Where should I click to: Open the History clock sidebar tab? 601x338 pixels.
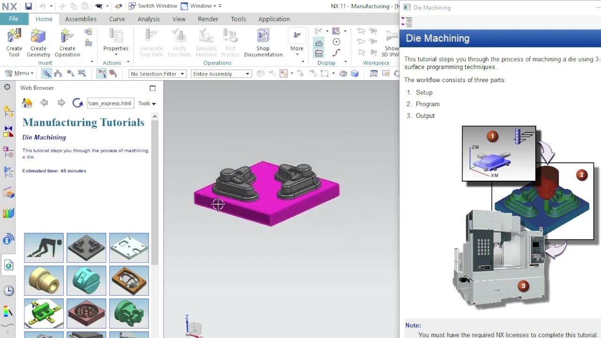click(8, 291)
